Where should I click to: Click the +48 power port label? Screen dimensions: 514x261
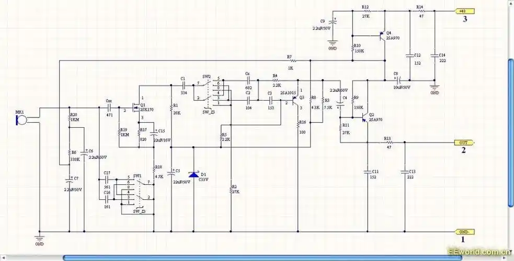coord(463,11)
